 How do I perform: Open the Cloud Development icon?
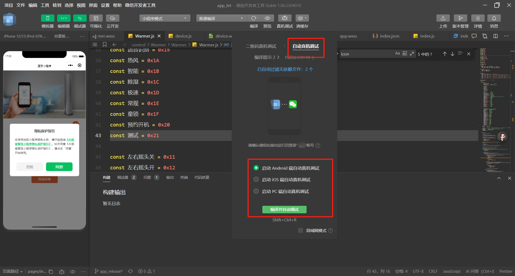[x=112, y=18]
